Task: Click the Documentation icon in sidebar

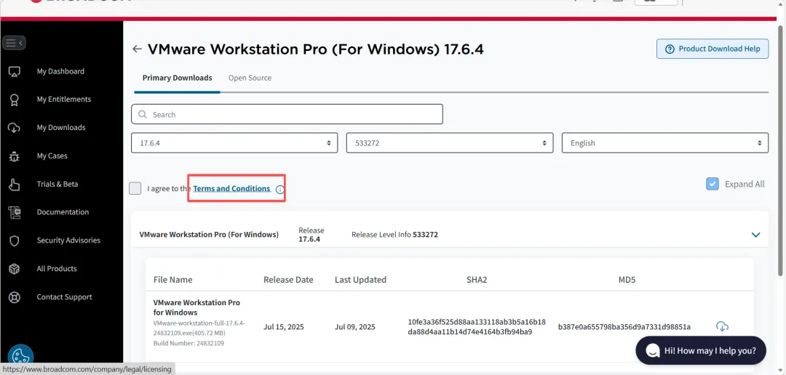Action: coord(14,212)
